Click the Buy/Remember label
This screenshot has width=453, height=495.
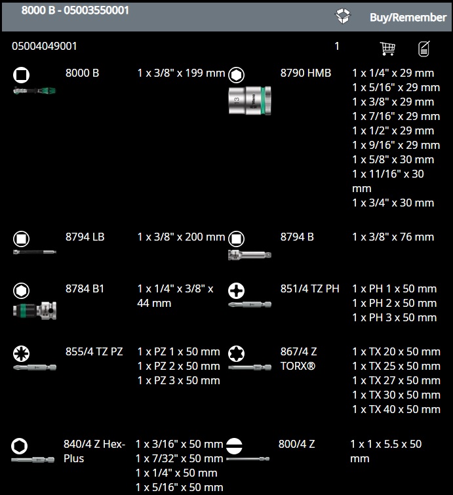[408, 17]
